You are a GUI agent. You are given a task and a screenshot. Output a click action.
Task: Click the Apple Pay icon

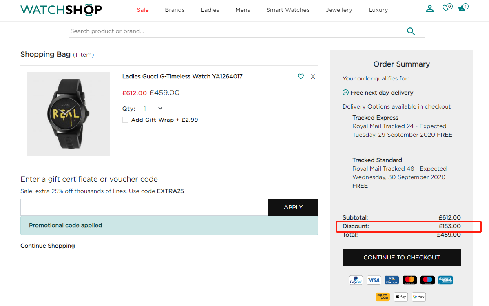[400, 297]
